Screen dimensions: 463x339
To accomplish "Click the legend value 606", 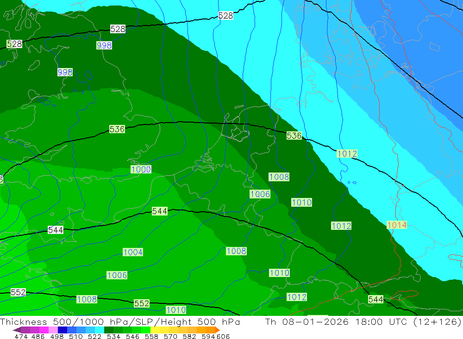I will click(x=223, y=336).
